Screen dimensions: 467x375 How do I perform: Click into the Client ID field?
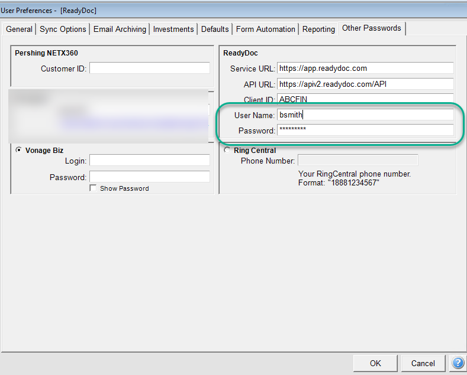(365, 99)
